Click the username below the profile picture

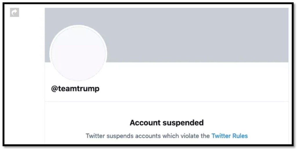pyautogui.click(x=75, y=89)
